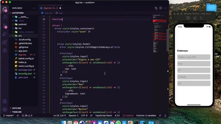The height and width of the screenshot is (124, 221).
Task: Change end of line via LF
Action: pos(91,116)
